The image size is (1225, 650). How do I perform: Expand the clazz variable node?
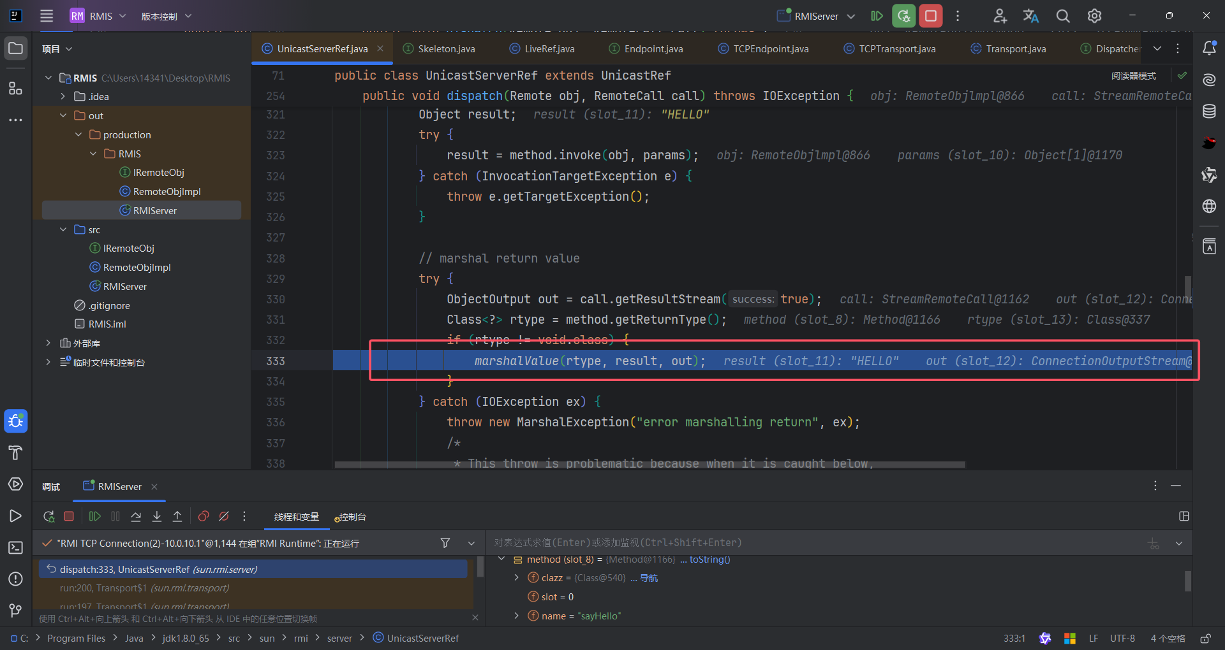coord(516,577)
